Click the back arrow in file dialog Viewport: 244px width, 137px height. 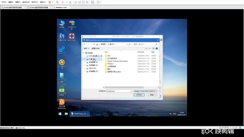click(x=85, y=44)
